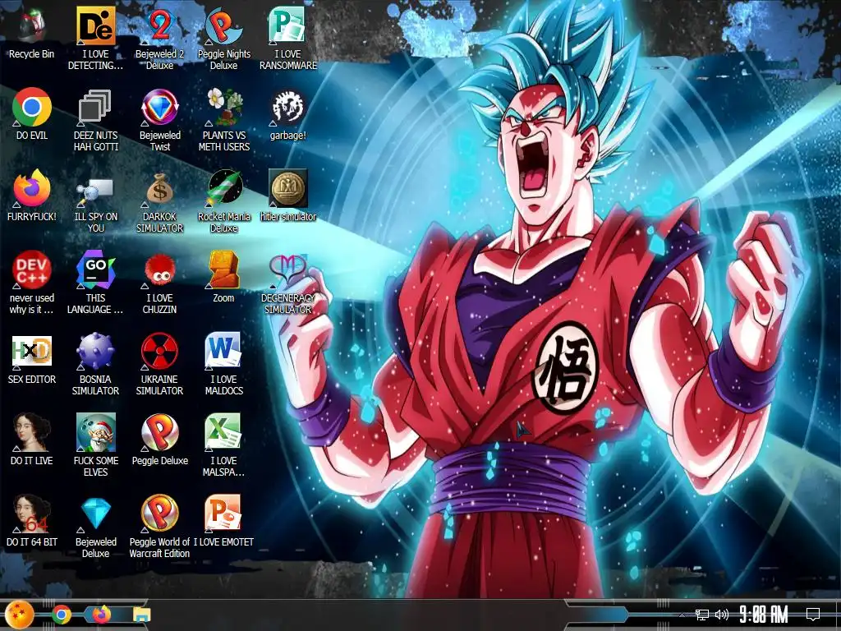Open the volume speaker tray icon
The width and height of the screenshot is (841, 631).
pos(722,615)
